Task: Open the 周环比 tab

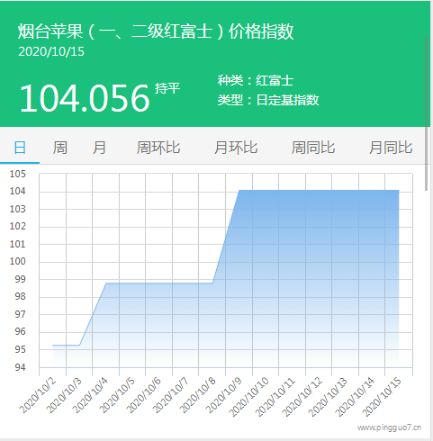Action: coord(158,148)
